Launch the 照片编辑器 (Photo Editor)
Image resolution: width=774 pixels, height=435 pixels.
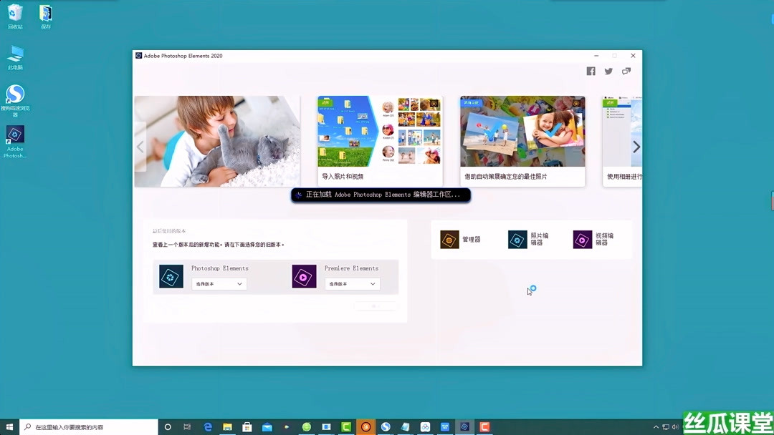(x=527, y=239)
